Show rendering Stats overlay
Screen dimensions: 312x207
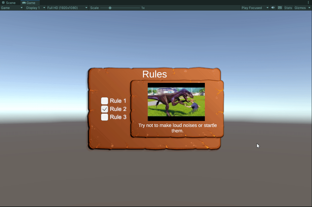coord(288,8)
